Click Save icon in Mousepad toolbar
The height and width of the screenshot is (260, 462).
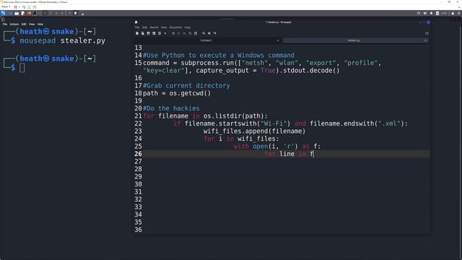pyautogui.click(x=148, y=33)
